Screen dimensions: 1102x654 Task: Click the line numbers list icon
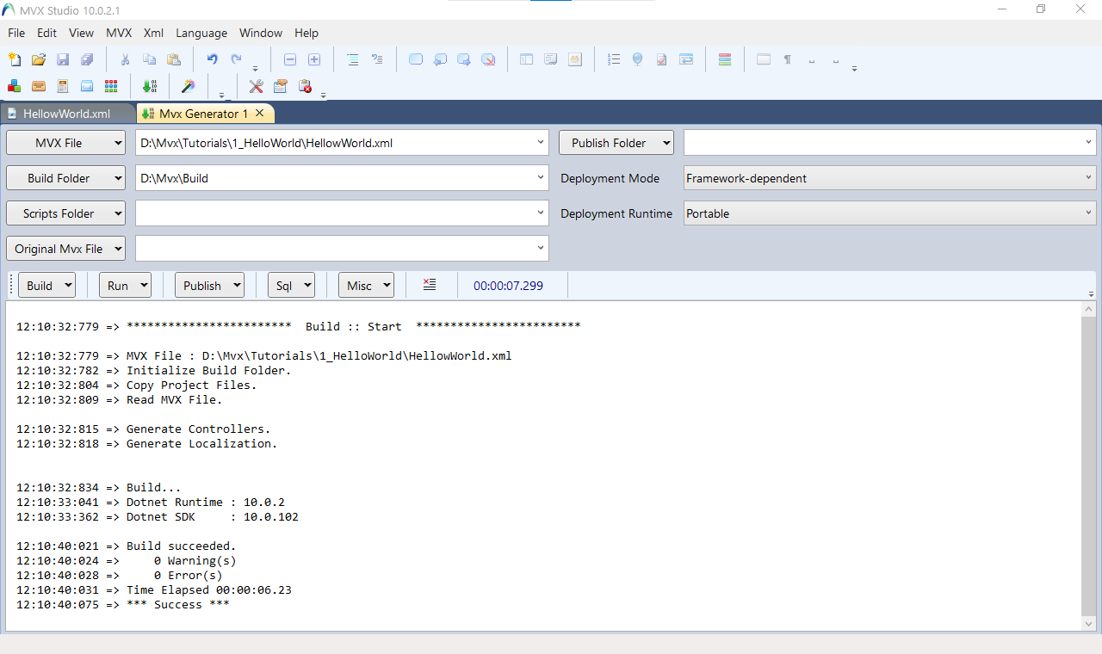pos(613,59)
